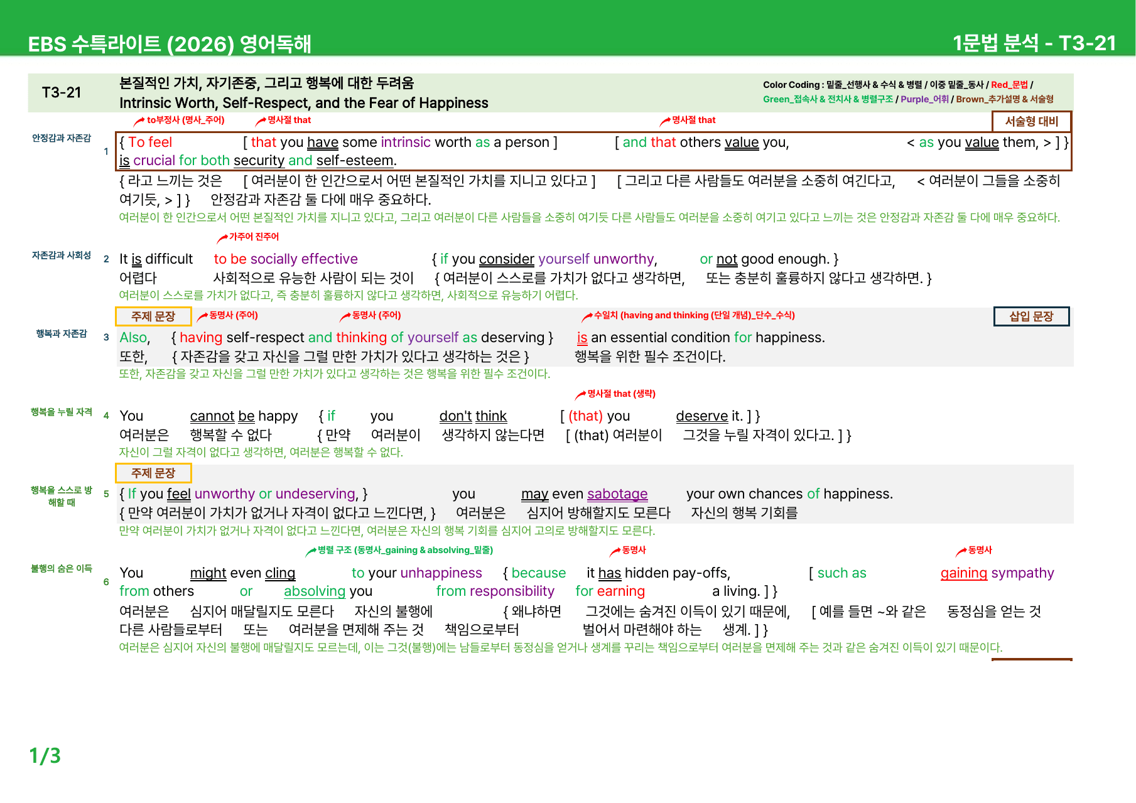1136x803 pixels.
Task: Click the English title 'Intrinsic Worth, Self-Respect, and the Fear of Happiness'
Action: pos(304,103)
